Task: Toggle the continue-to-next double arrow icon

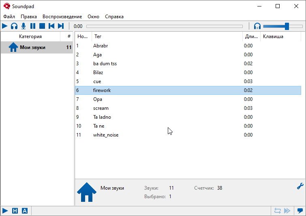Action: 287,211
